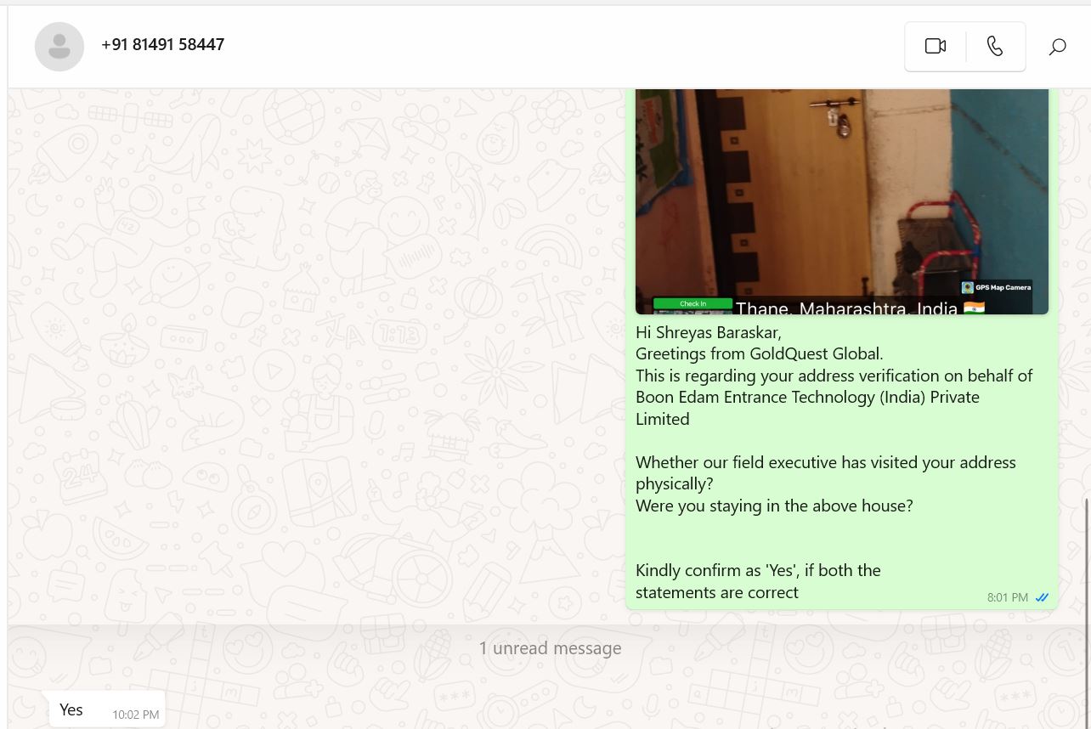The image size is (1091, 729).
Task: Click the 8:01 PM sent timestamp
Action: point(1008,597)
